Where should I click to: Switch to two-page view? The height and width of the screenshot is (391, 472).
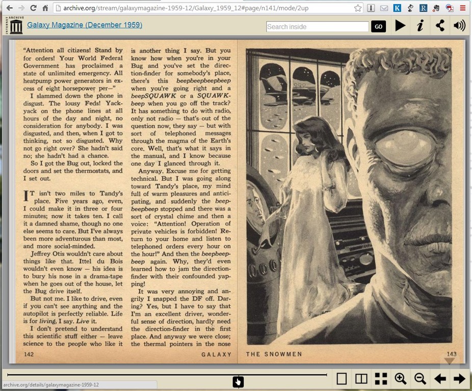pos(361,378)
